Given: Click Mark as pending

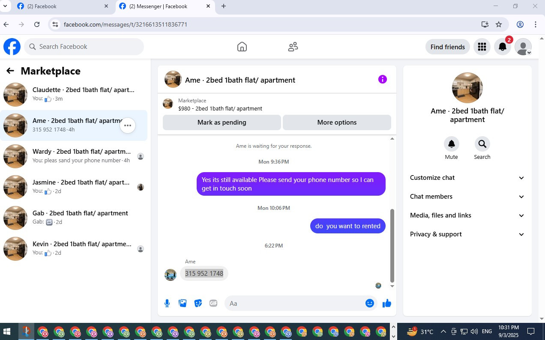Looking at the screenshot, I should 222,122.
